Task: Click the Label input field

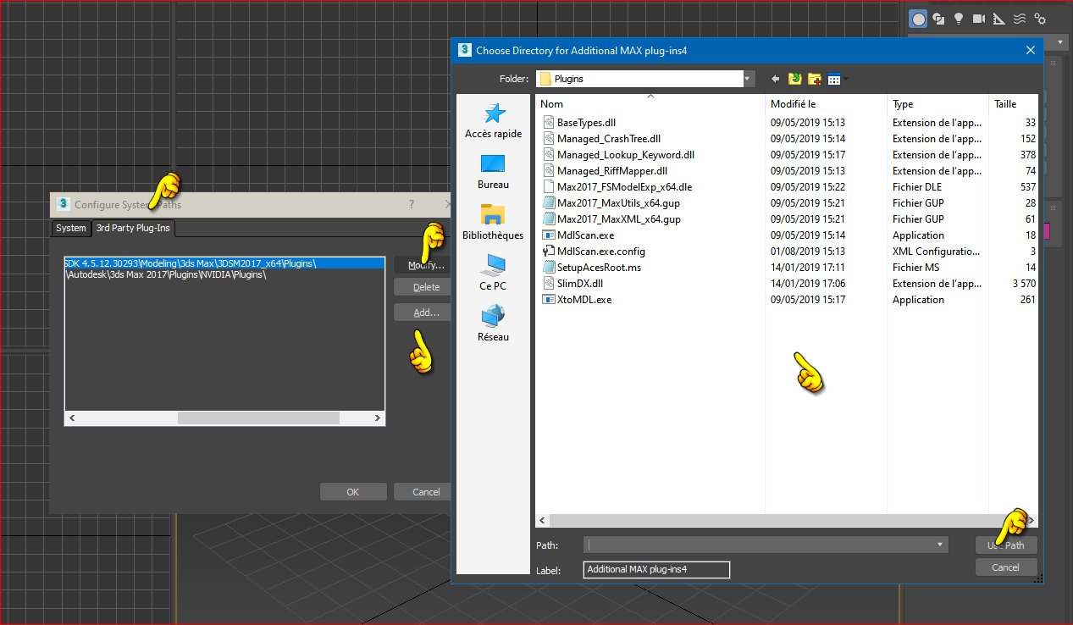Action: pos(656,570)
